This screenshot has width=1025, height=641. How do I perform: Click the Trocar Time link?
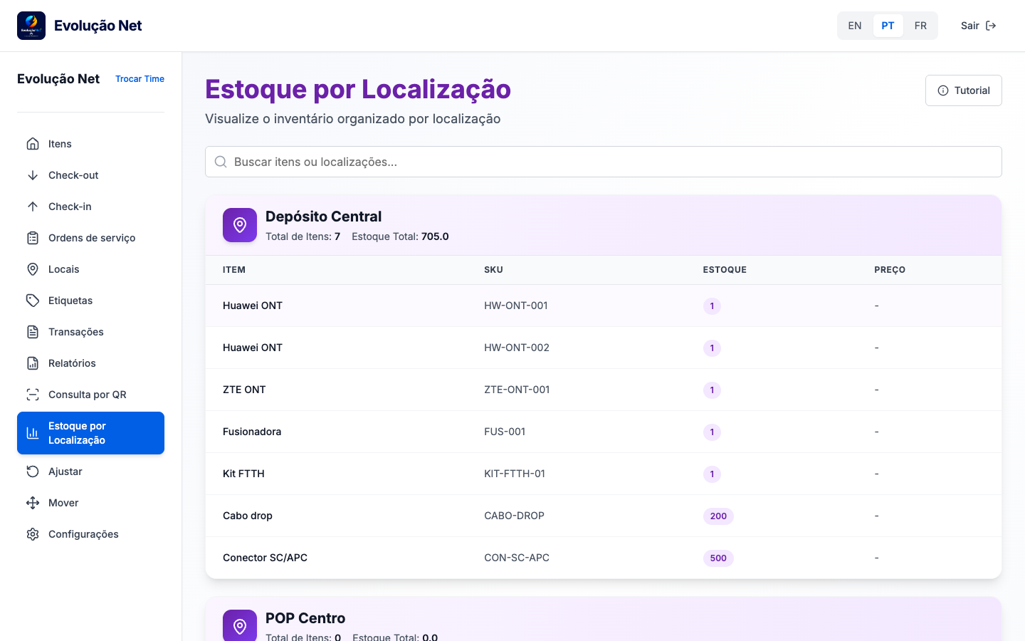[x=140, y=79]
